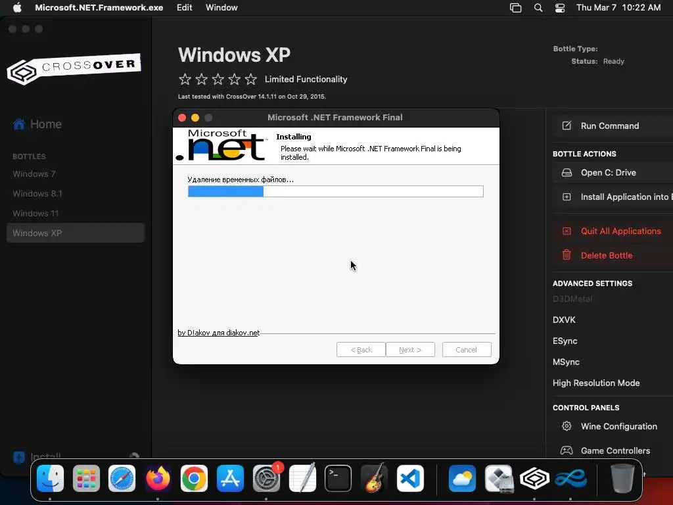Open Spotlight search icon
The image size is (673, 505).
tap(538, 8)
